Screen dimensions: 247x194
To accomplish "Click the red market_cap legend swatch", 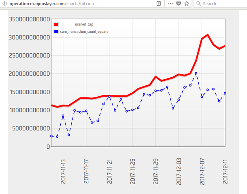I will tap(57, 25).
